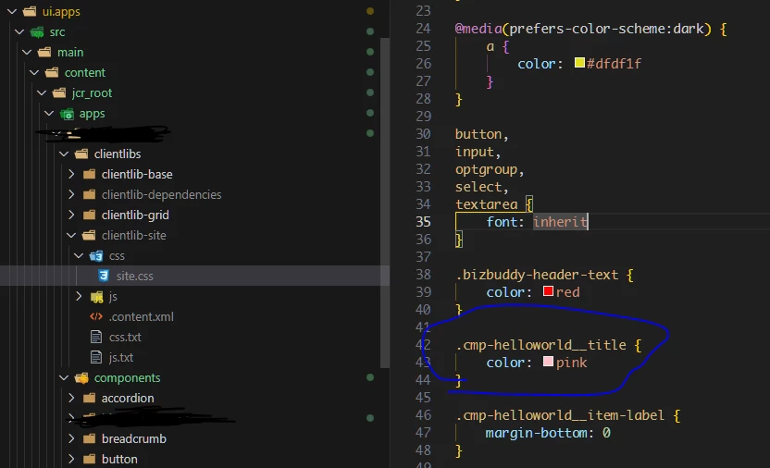Expand the breadcrumb folder chevron
This screenshot has height=468, width=770.
click(71, 438)
